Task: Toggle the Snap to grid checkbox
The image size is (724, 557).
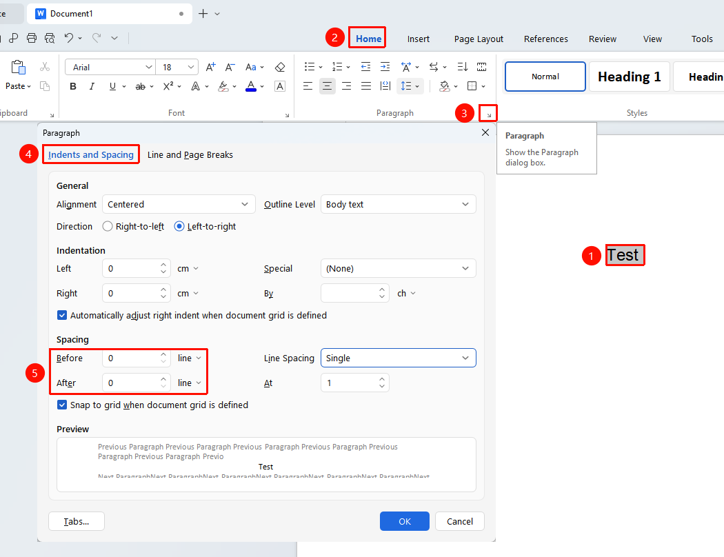Action: 62,405
